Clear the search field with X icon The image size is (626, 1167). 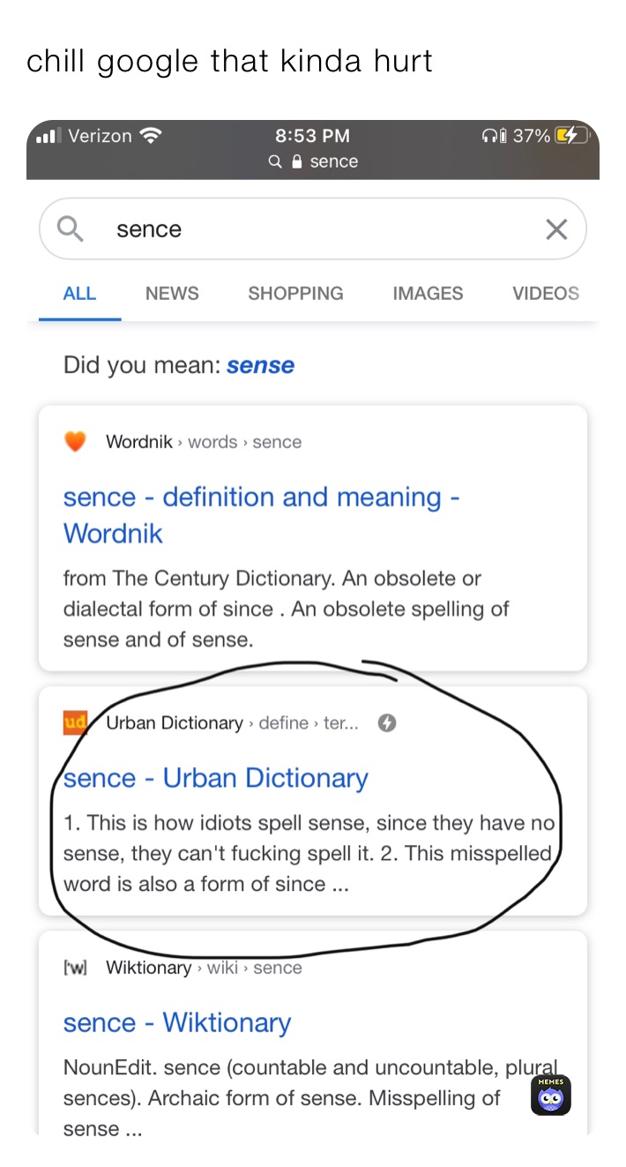click(x=556, y=229)
